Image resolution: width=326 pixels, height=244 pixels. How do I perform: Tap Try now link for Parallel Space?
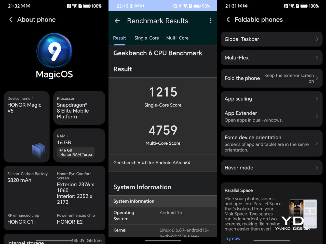[x=232, y=238]
